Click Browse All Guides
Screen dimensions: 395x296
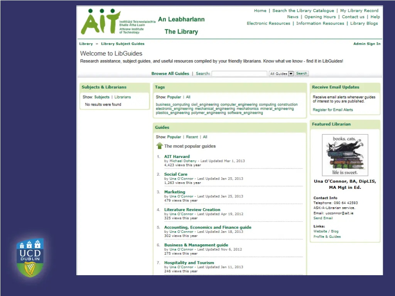[170, 74]
